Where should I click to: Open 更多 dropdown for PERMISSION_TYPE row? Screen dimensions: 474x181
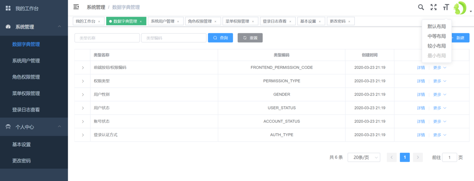tap(440, 81)
